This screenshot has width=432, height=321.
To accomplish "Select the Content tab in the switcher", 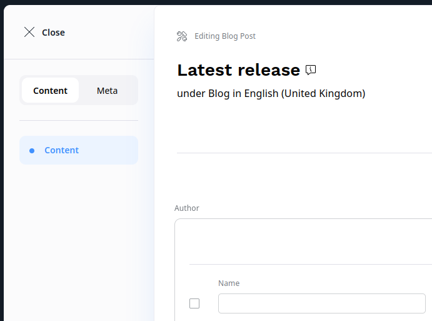I will (x=50, y=91).
